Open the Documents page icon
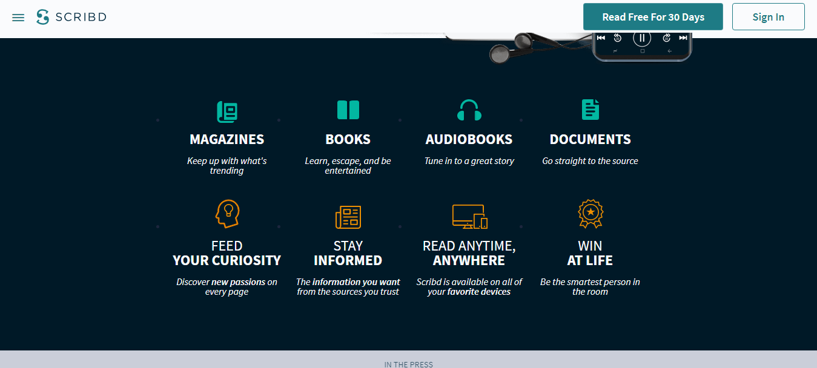Viewport: 817px width, 368px height. pos(590,110)
